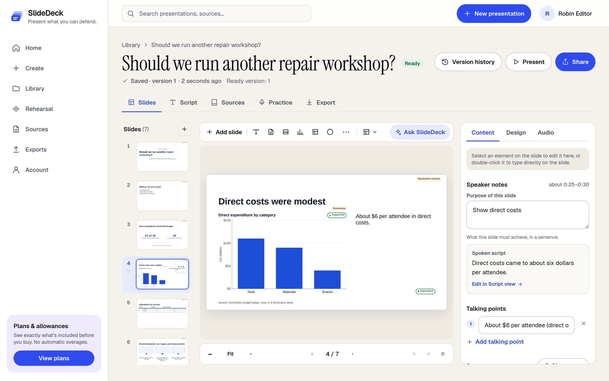The width and height of the screenshot is (609, 381).
Task: Switch to the Script tab
Action: click(183, 103)
